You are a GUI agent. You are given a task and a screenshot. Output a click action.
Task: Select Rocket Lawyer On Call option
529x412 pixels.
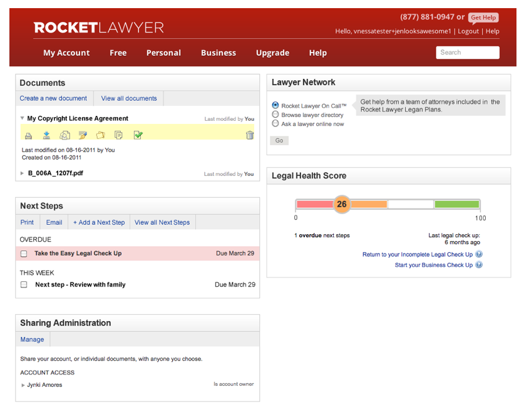click(275, 105)
